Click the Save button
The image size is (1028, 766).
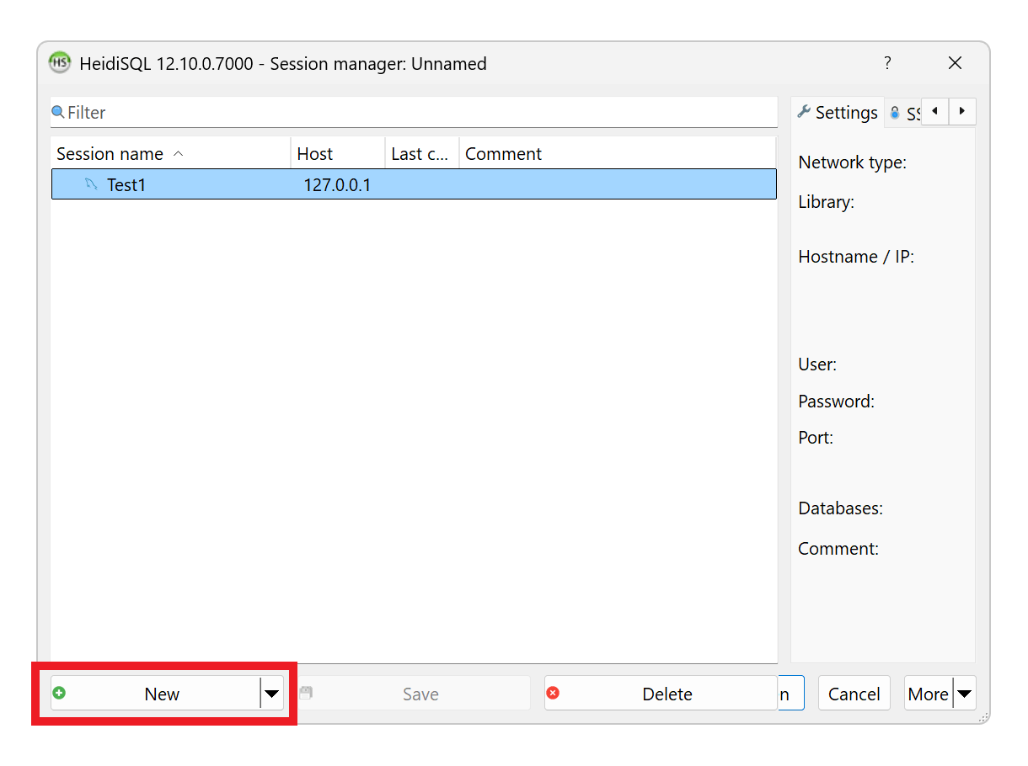pyautogui.click(x=414, y=694)
